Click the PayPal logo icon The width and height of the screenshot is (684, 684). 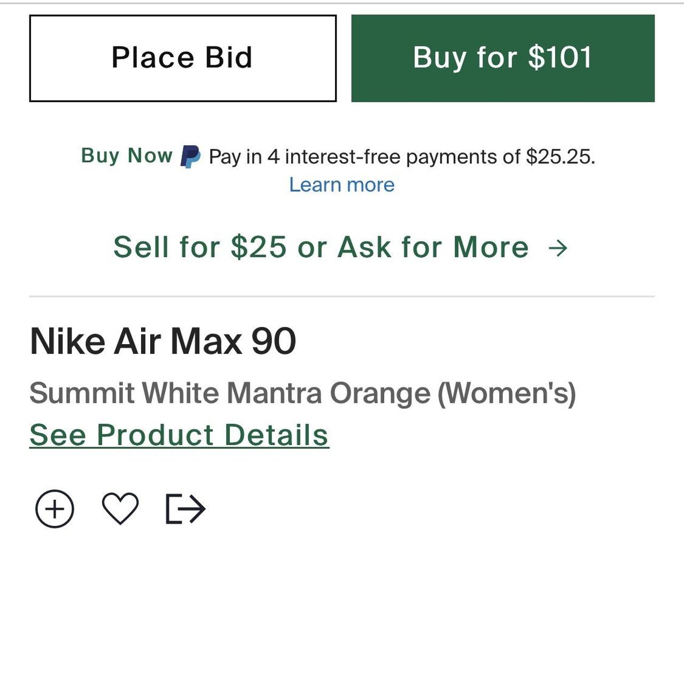click(x=190, y=157)
